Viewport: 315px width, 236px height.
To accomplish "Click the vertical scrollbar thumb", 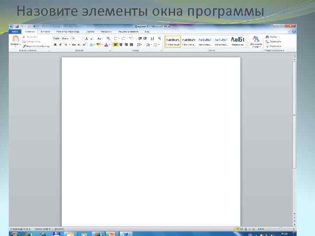I will point(294,115).
